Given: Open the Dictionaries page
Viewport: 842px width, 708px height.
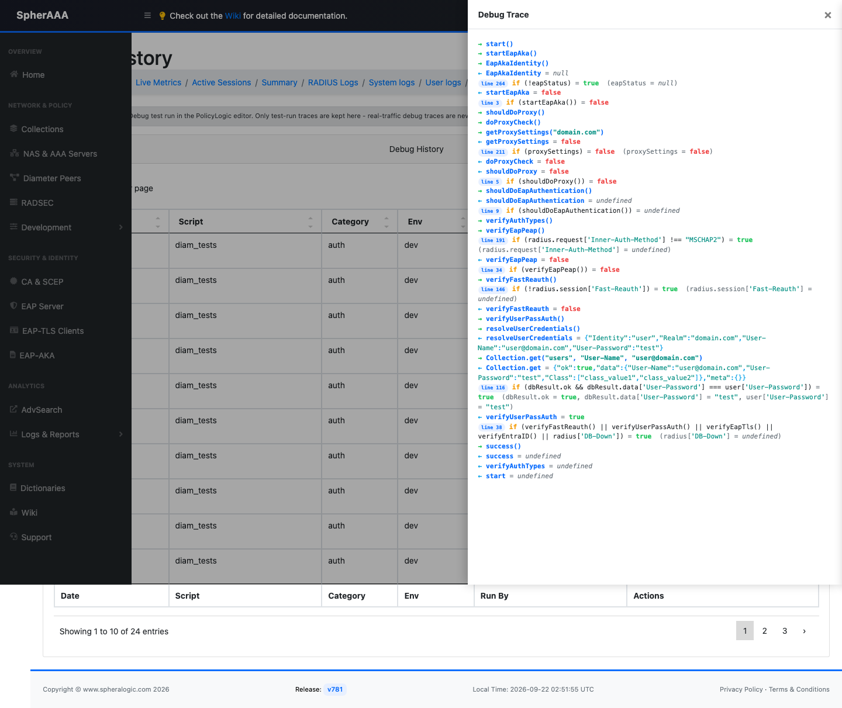Looking at the screenshot, I should point(43,488).
